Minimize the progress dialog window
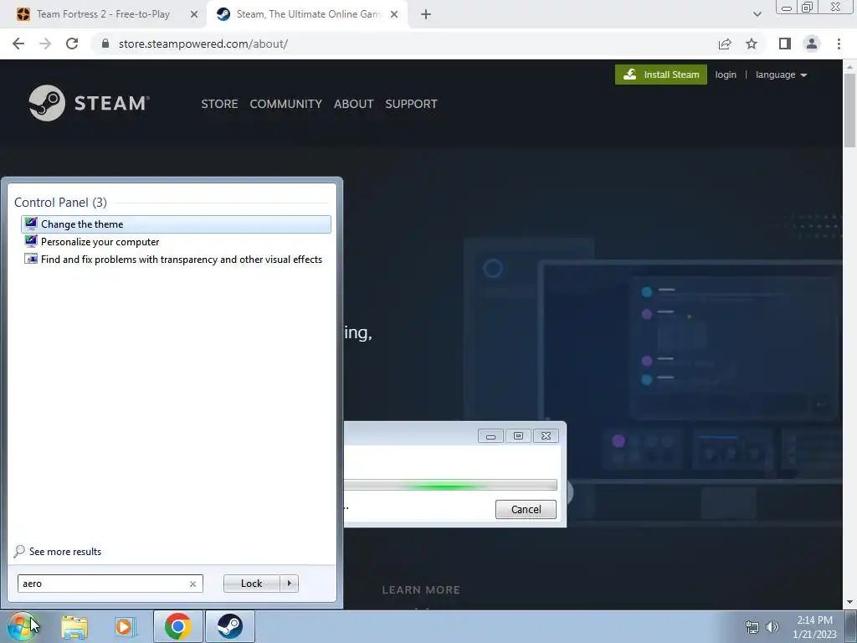 [490, 435]
